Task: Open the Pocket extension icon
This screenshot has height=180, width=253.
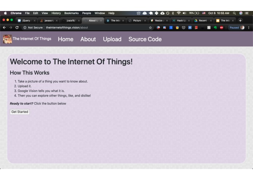Action: (x=183, y=28)
